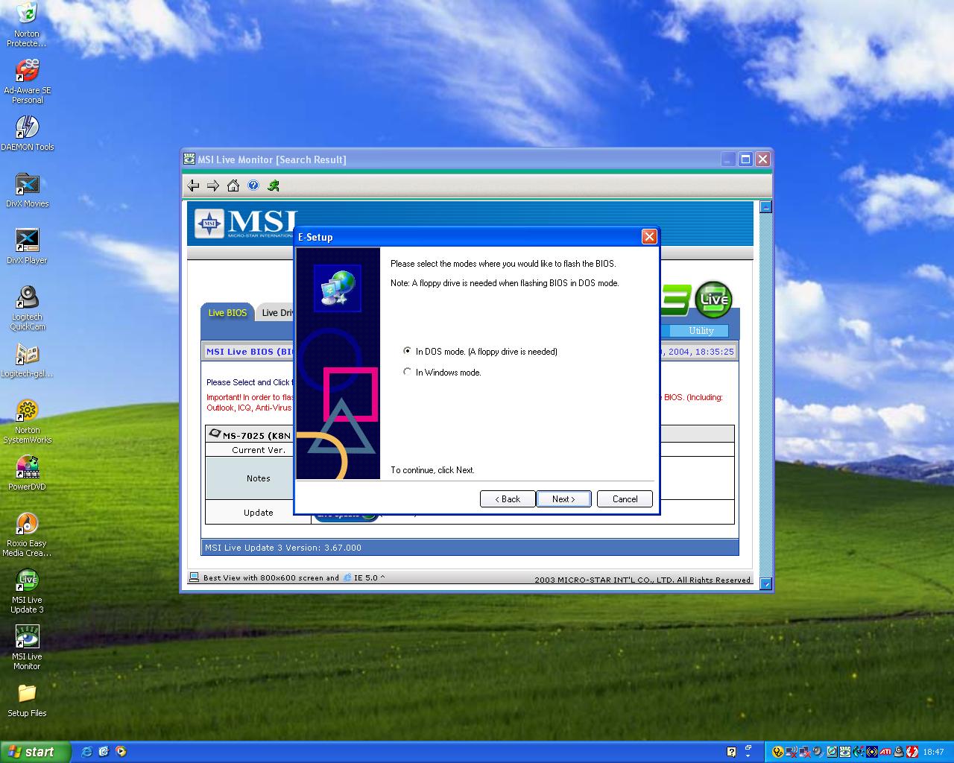Switch to the Live BIOS tab

pos(227,313)
